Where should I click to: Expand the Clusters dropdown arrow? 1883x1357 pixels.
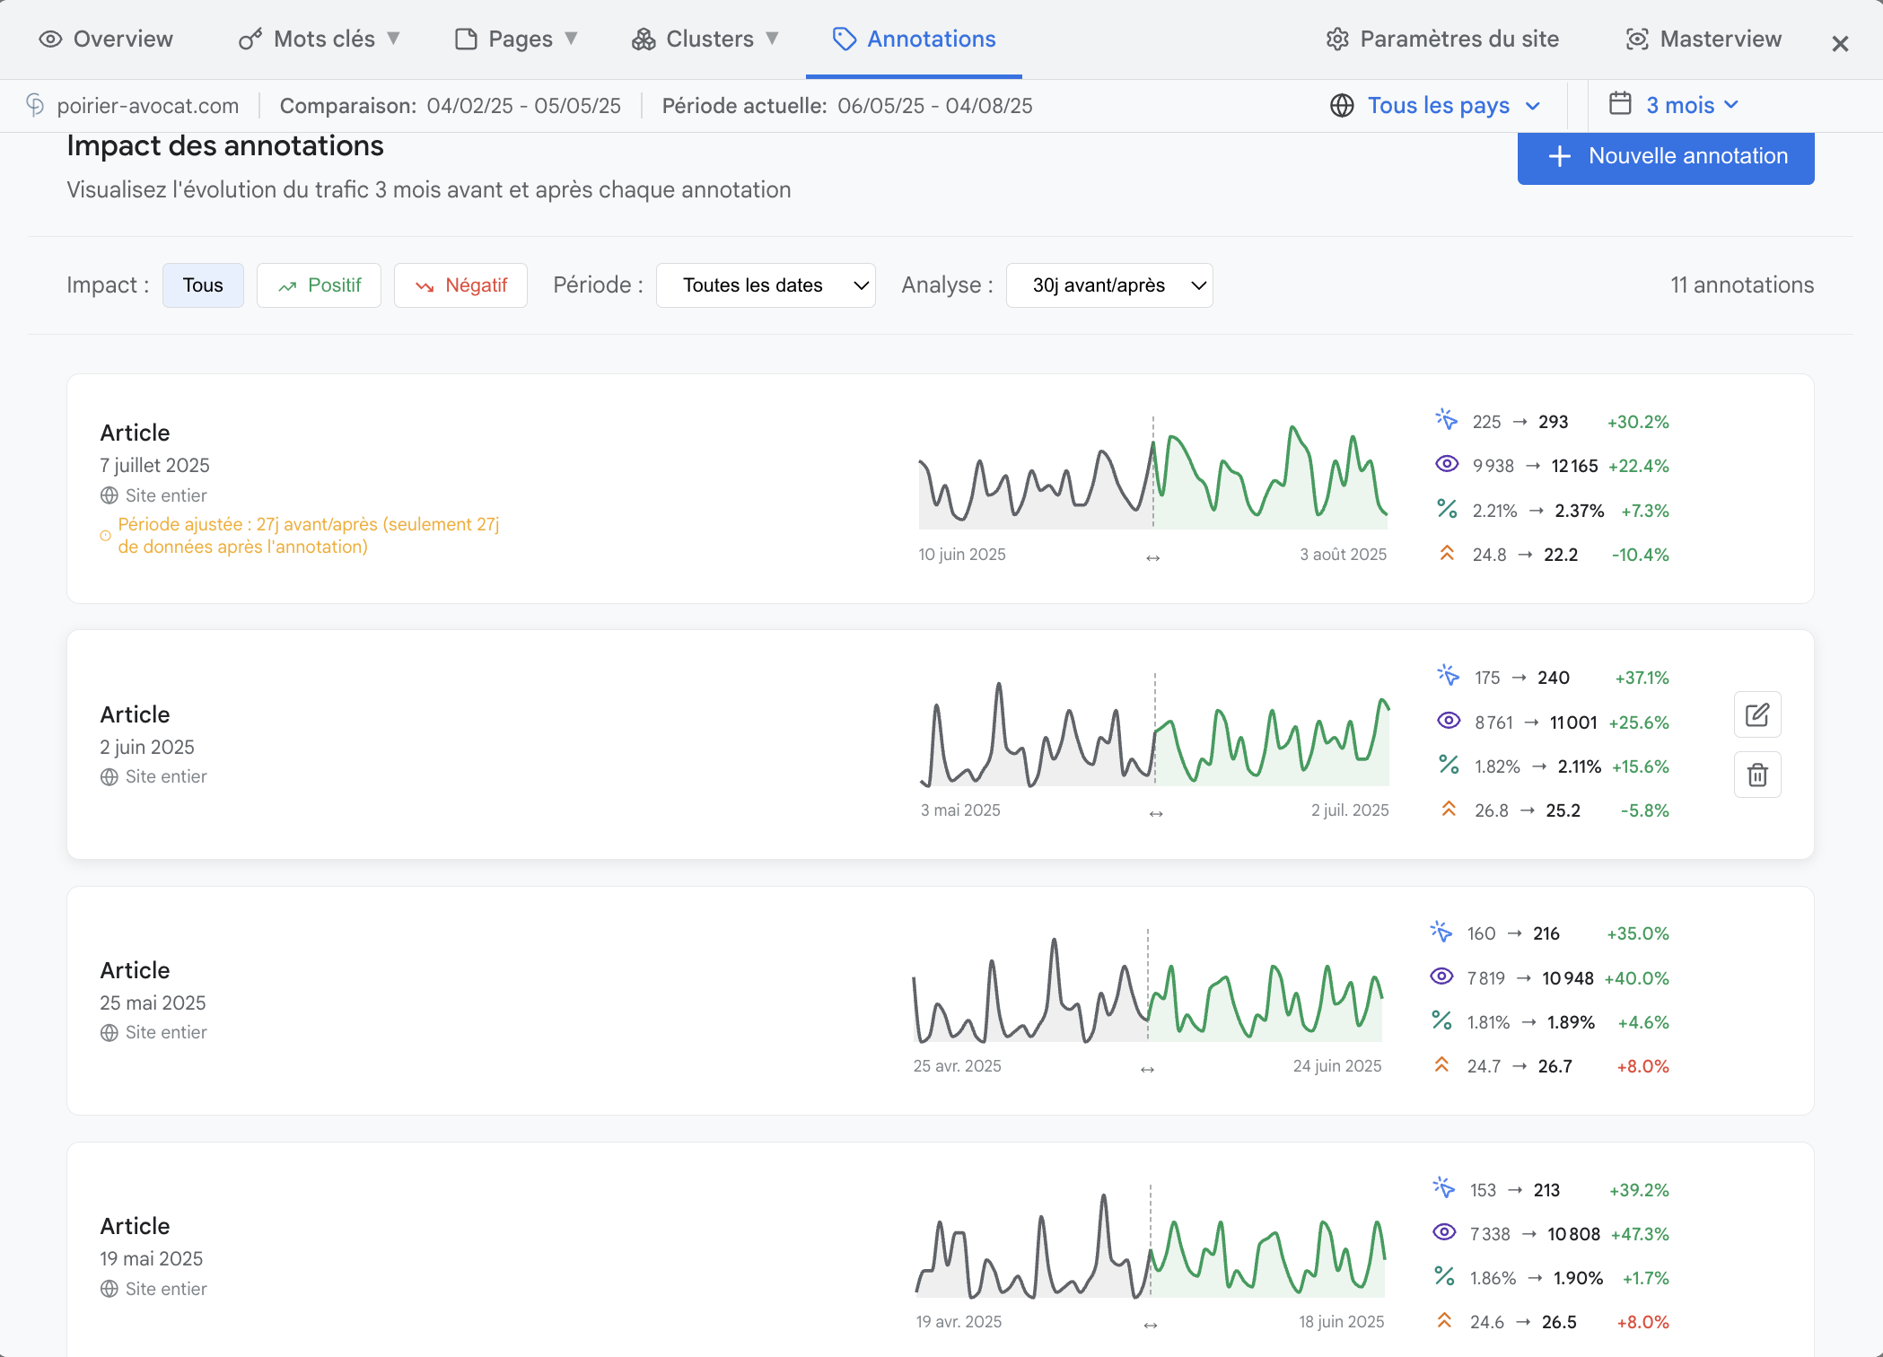tap(772, 39)
